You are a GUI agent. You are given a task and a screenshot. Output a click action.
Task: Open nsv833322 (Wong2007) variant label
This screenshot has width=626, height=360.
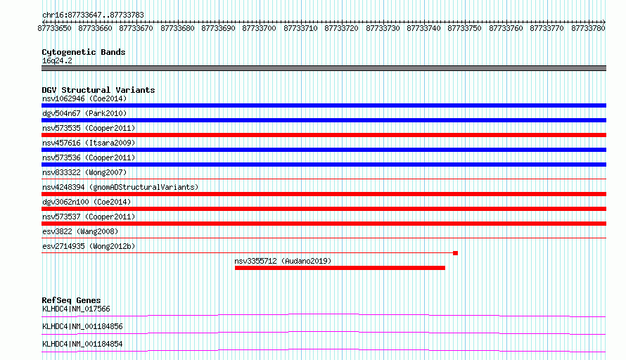point(84,172)
